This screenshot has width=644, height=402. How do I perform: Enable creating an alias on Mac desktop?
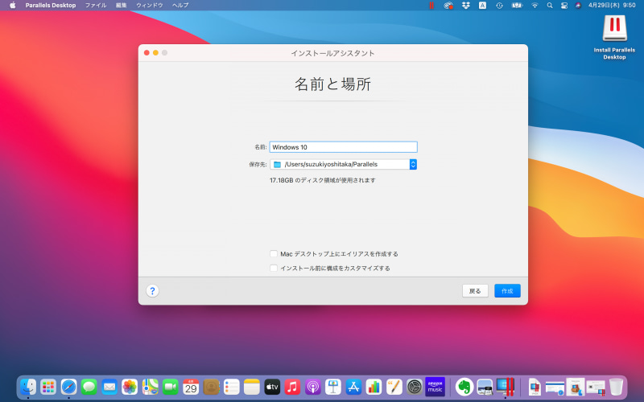coord(274,254)
